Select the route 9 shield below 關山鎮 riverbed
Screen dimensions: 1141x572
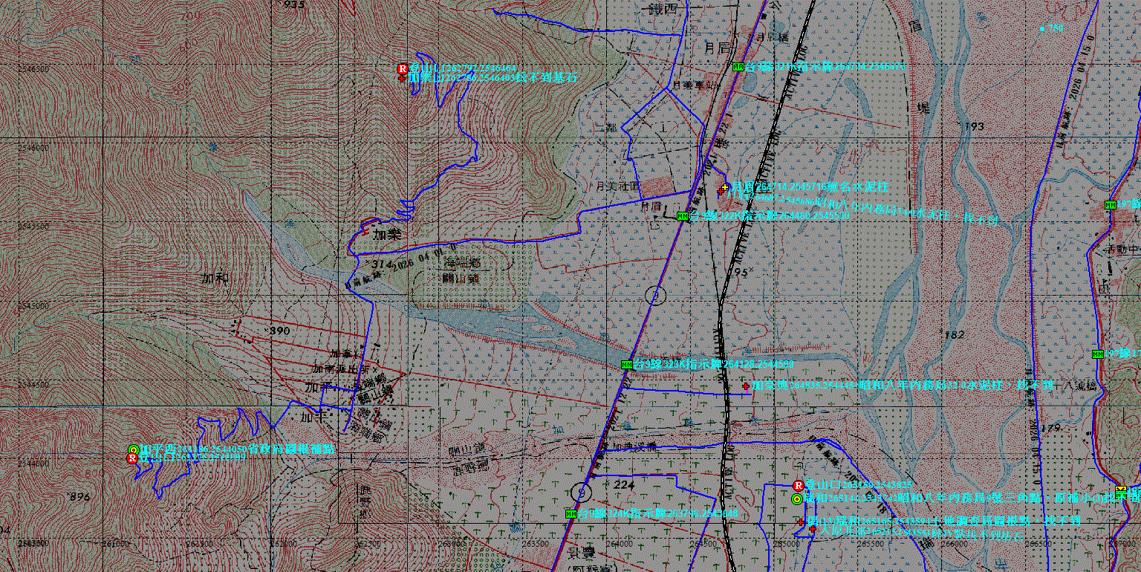655,296
